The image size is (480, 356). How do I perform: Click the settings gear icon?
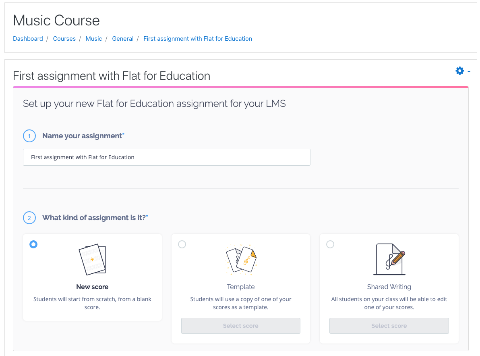coord(459,71)
